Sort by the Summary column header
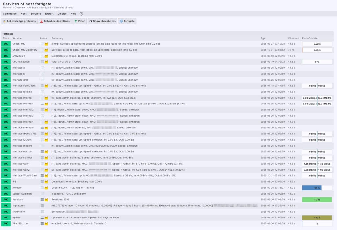The width and height of the screenshot is (337, 230). [57, 39]
